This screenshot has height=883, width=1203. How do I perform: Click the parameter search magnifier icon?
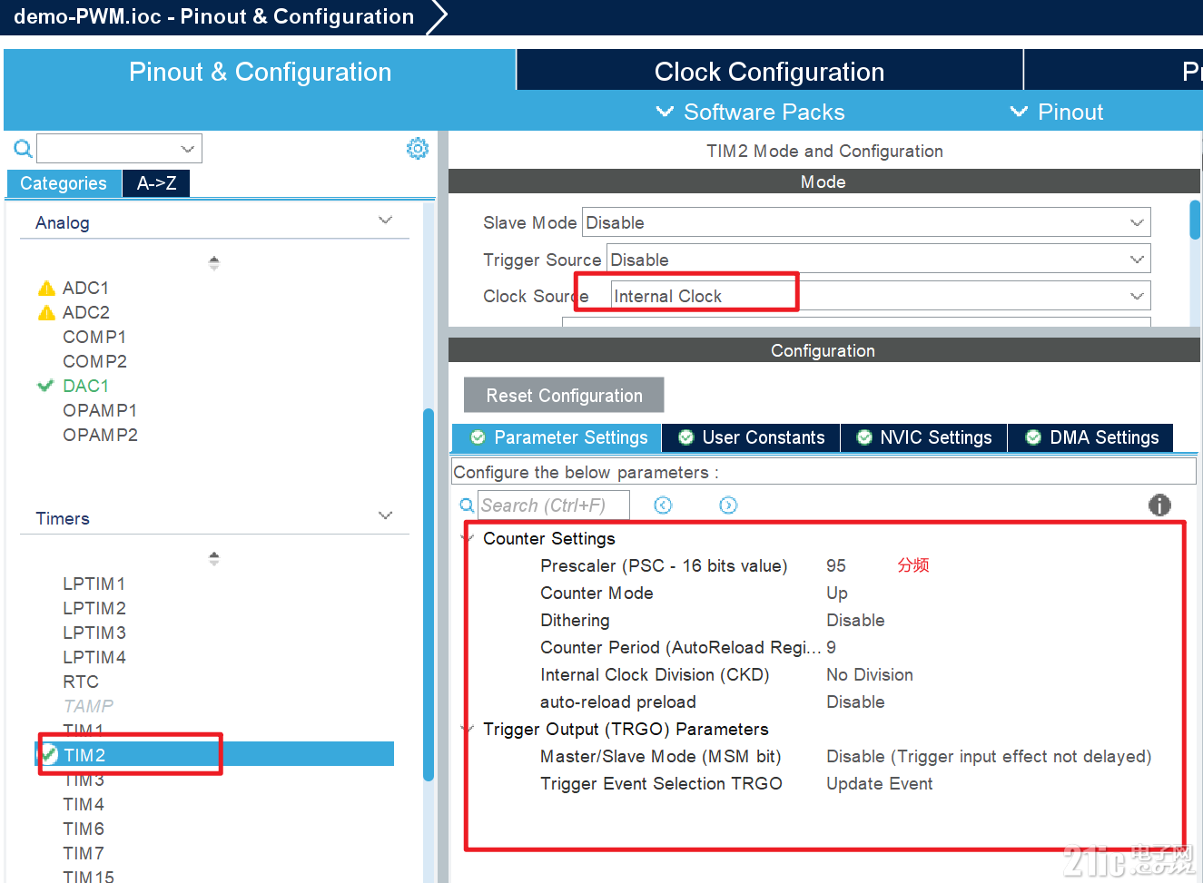(467, 505)
